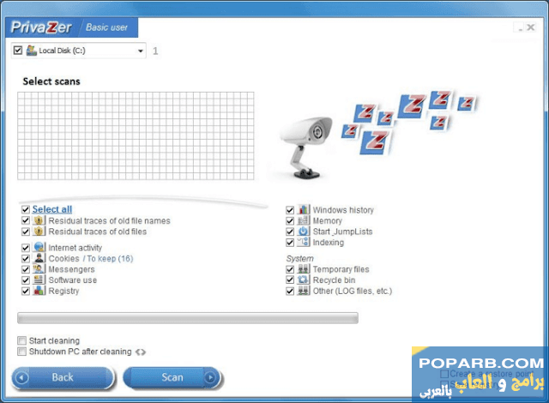Screen dimensions: 549x403
Task: Open Cookies To keep (16) link
Action: click(108, 259)
